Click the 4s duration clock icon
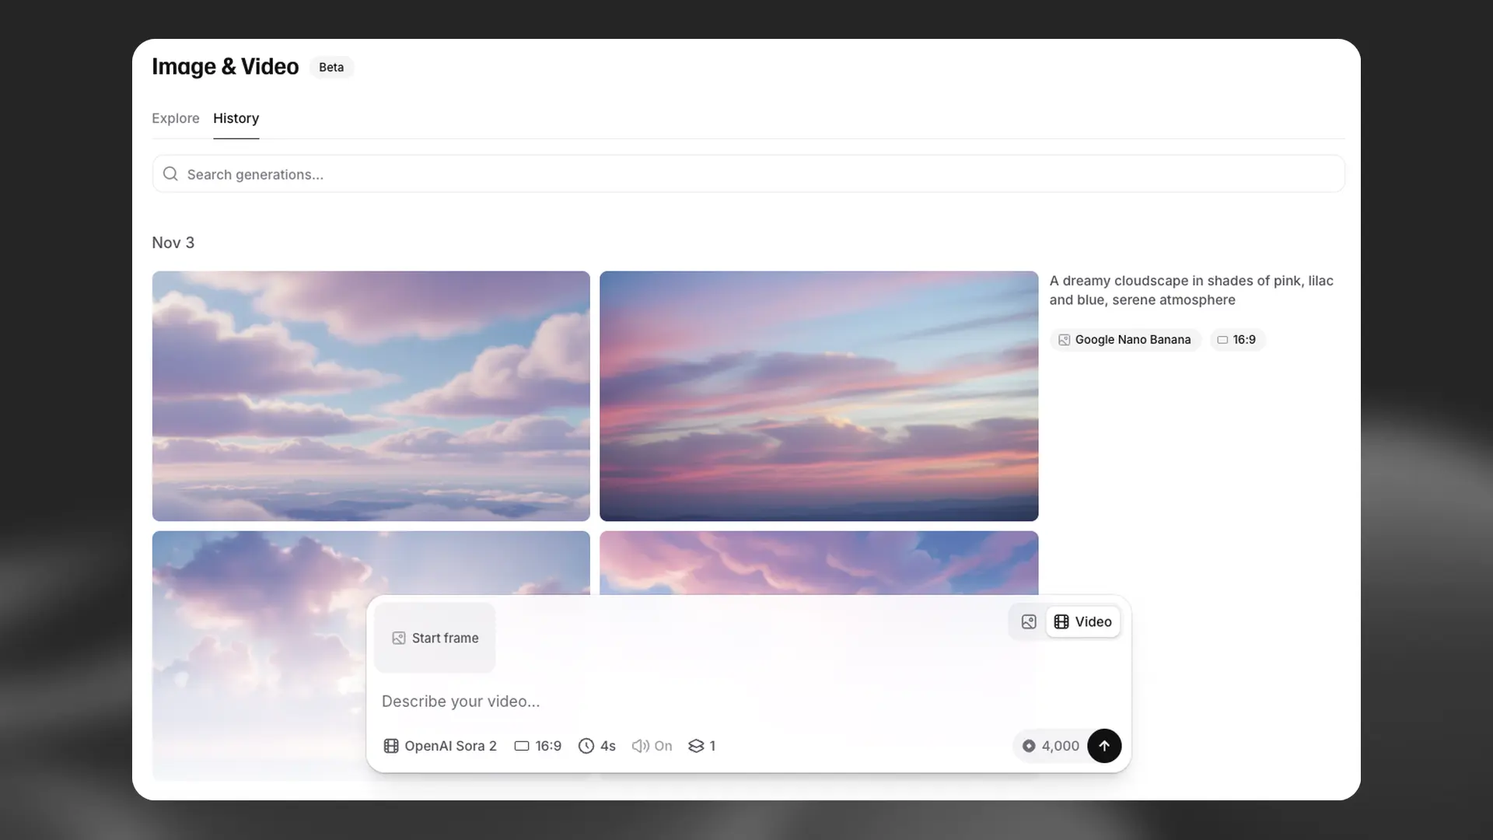Viewport: 1493px width, 840px height. (x=587, y=746)
